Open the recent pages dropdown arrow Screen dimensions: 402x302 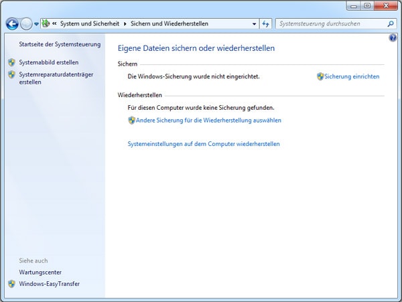(36, 24)
